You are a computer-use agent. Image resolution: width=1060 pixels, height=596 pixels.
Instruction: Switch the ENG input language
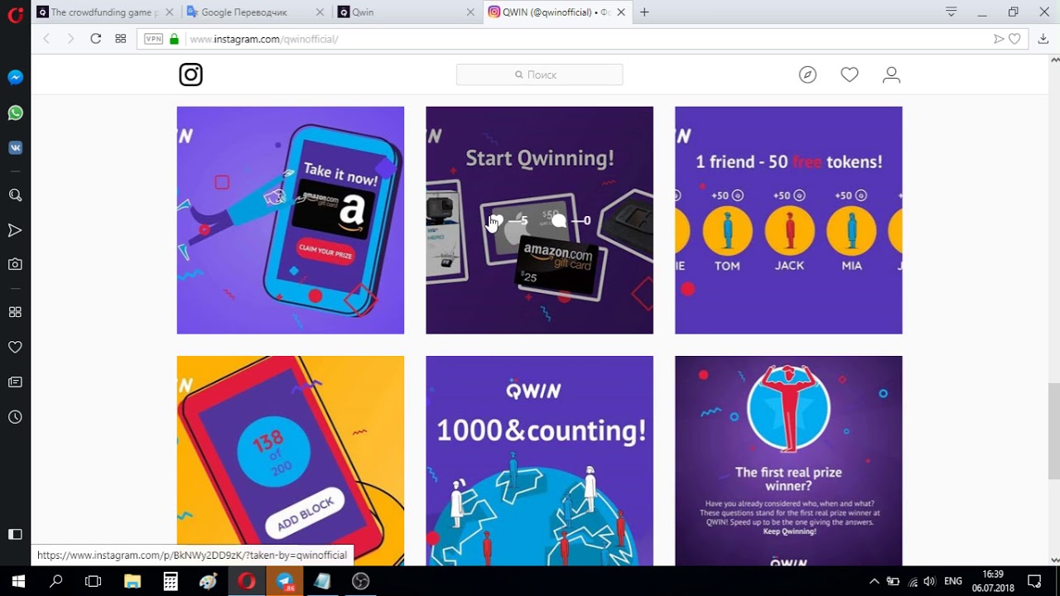pyautogui.click(x=953, y=581)
